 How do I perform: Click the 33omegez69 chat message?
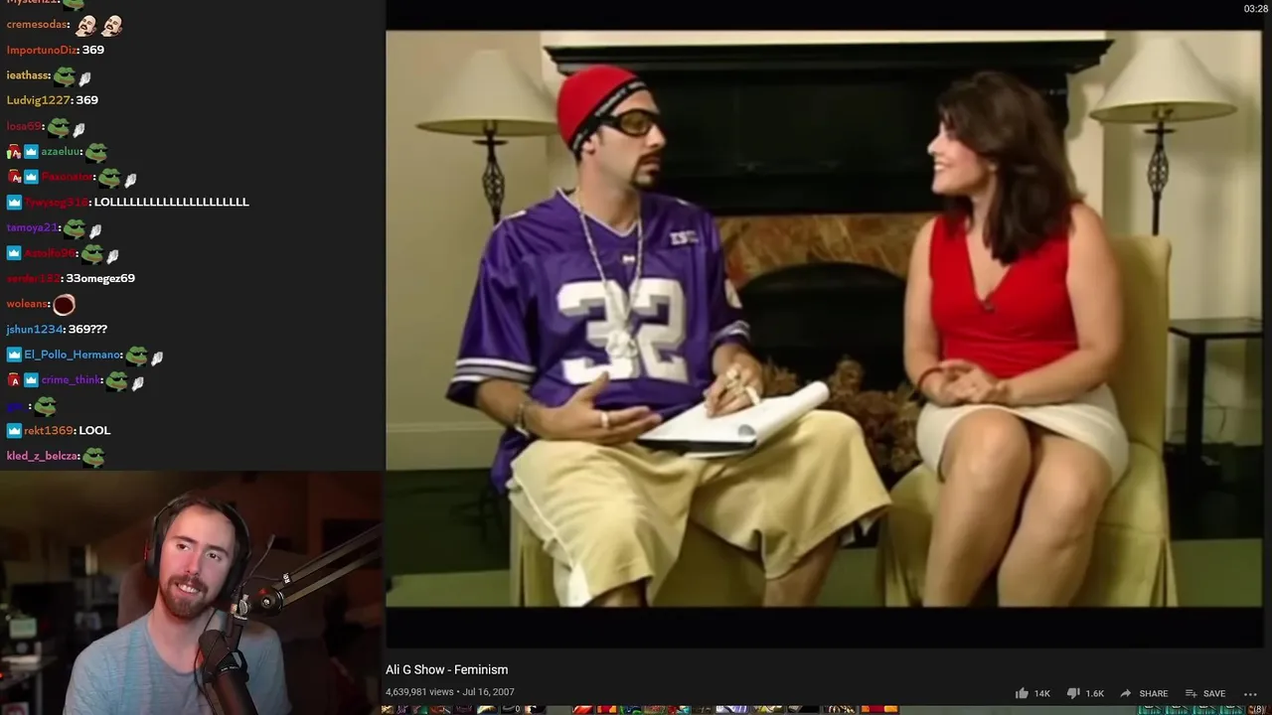(x=100, y=278)
